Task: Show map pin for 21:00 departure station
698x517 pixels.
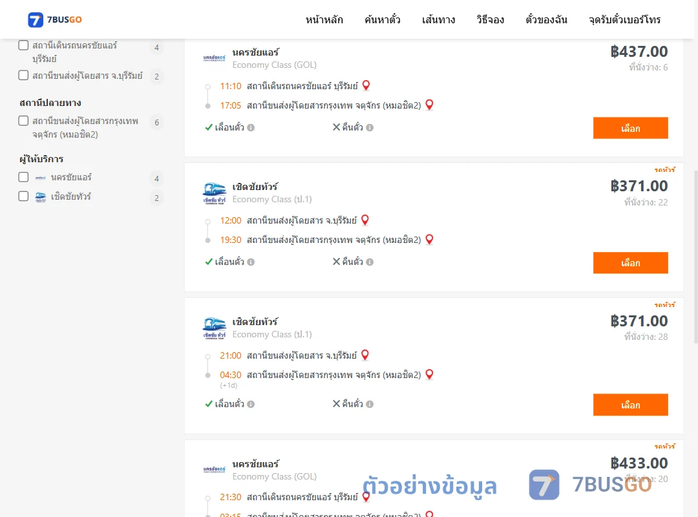Action: pos(365,355)
